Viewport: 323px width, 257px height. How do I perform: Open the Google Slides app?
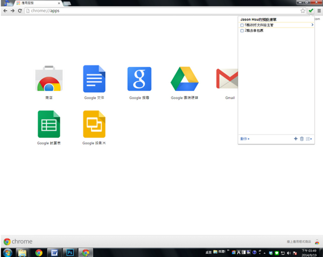click(x=94, y=124)
